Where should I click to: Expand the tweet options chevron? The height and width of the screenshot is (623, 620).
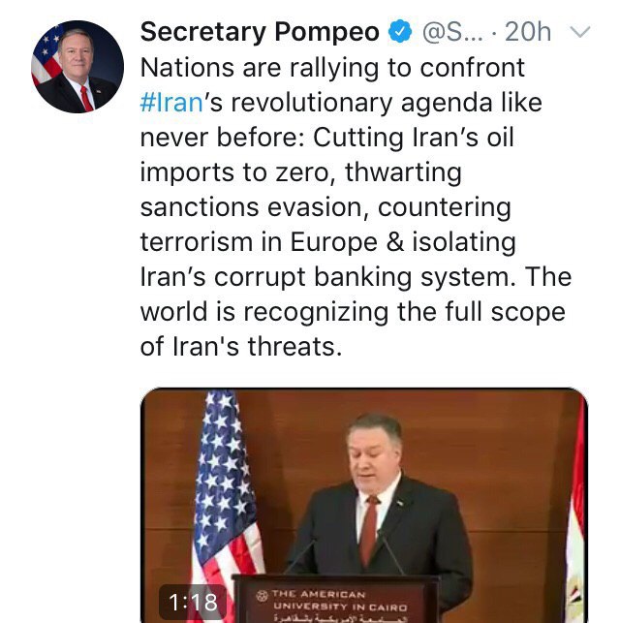point(580,32)
